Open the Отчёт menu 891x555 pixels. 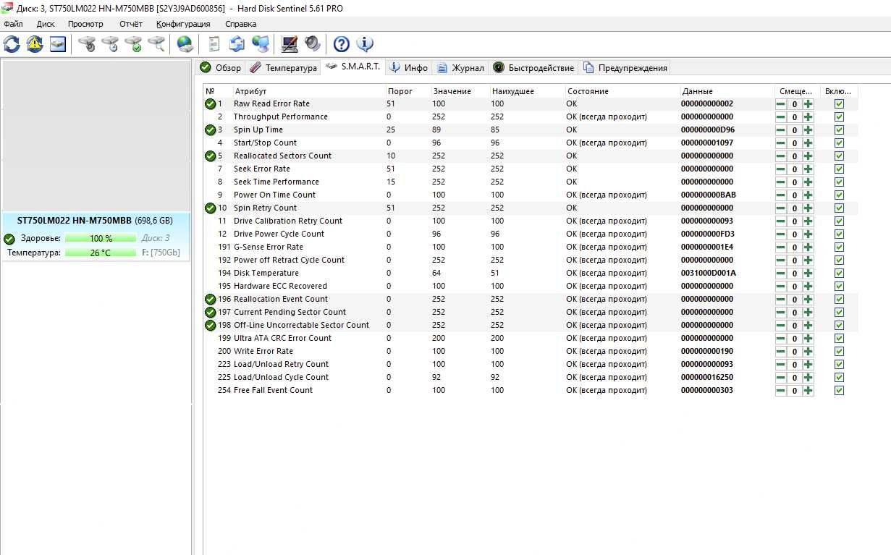[131, 24]
